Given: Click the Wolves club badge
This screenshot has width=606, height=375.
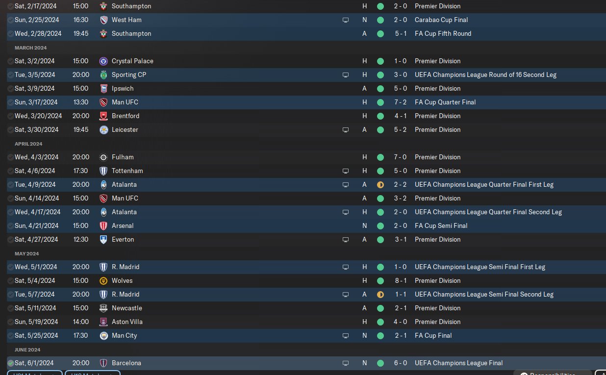Looking at the screenshot, I should click(x=103, y=281).
